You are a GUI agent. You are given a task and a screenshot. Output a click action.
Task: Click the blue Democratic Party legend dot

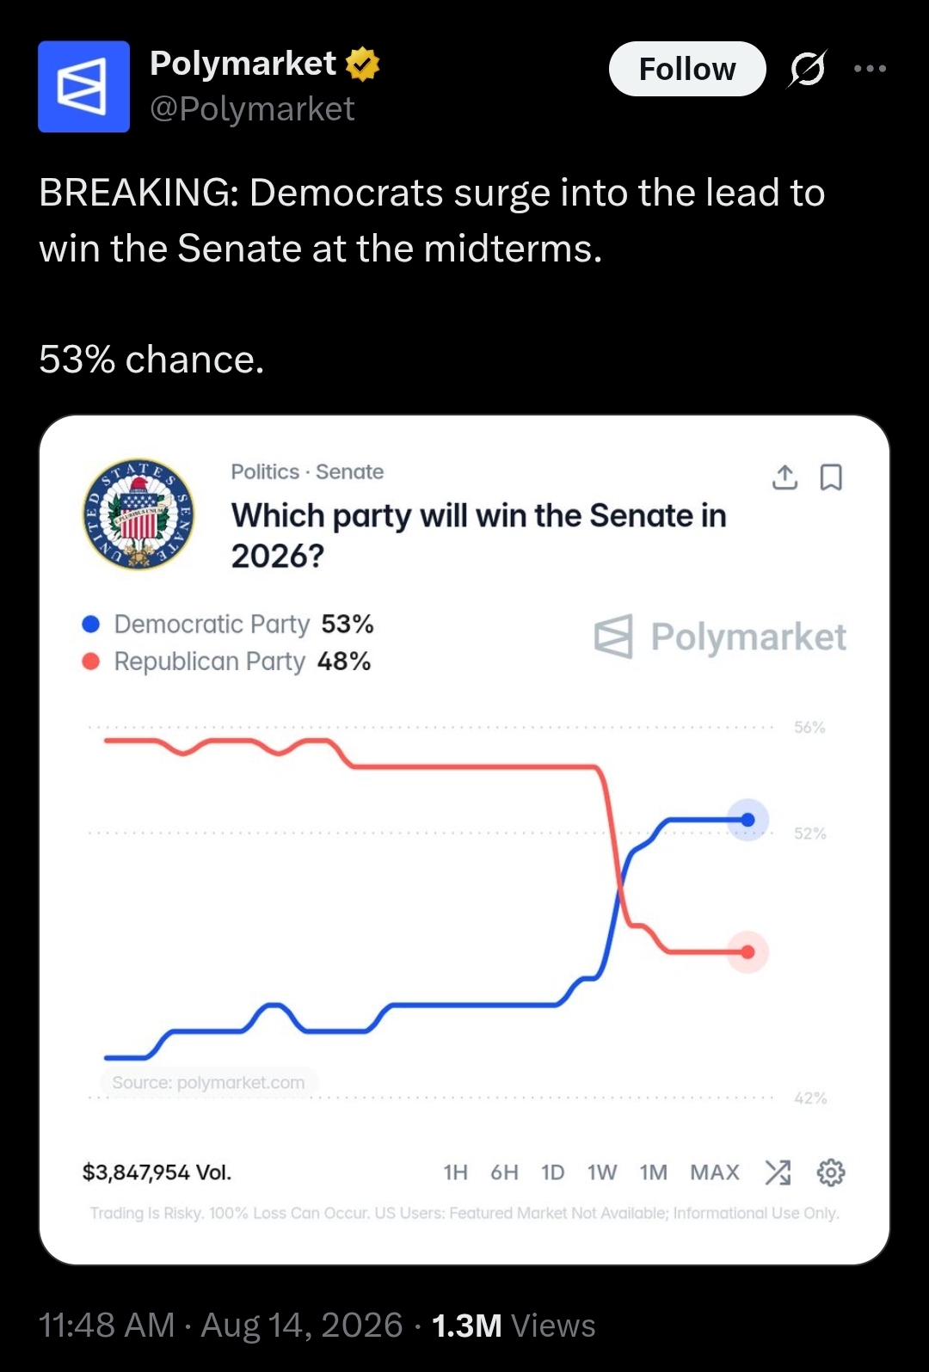click(91, 624)
